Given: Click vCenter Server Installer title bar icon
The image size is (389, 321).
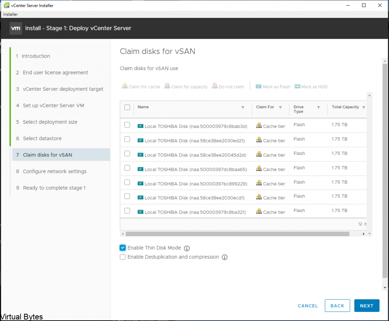Looking at the screenshot, I should coord(7,5).
